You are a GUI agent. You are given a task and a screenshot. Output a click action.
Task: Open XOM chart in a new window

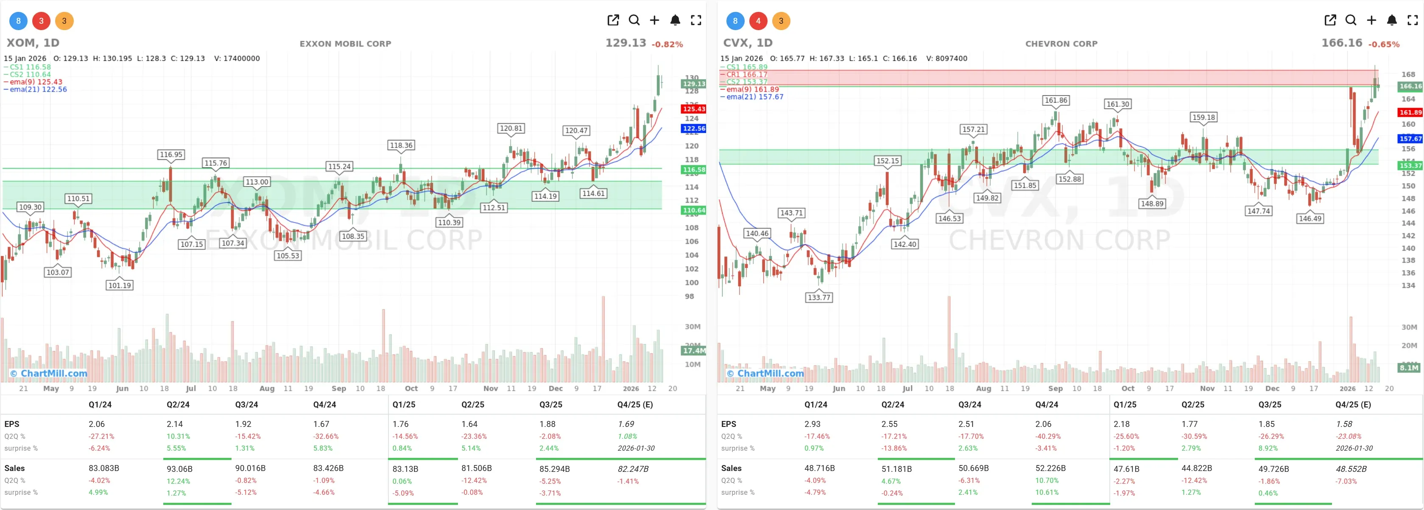coord(612,20)
